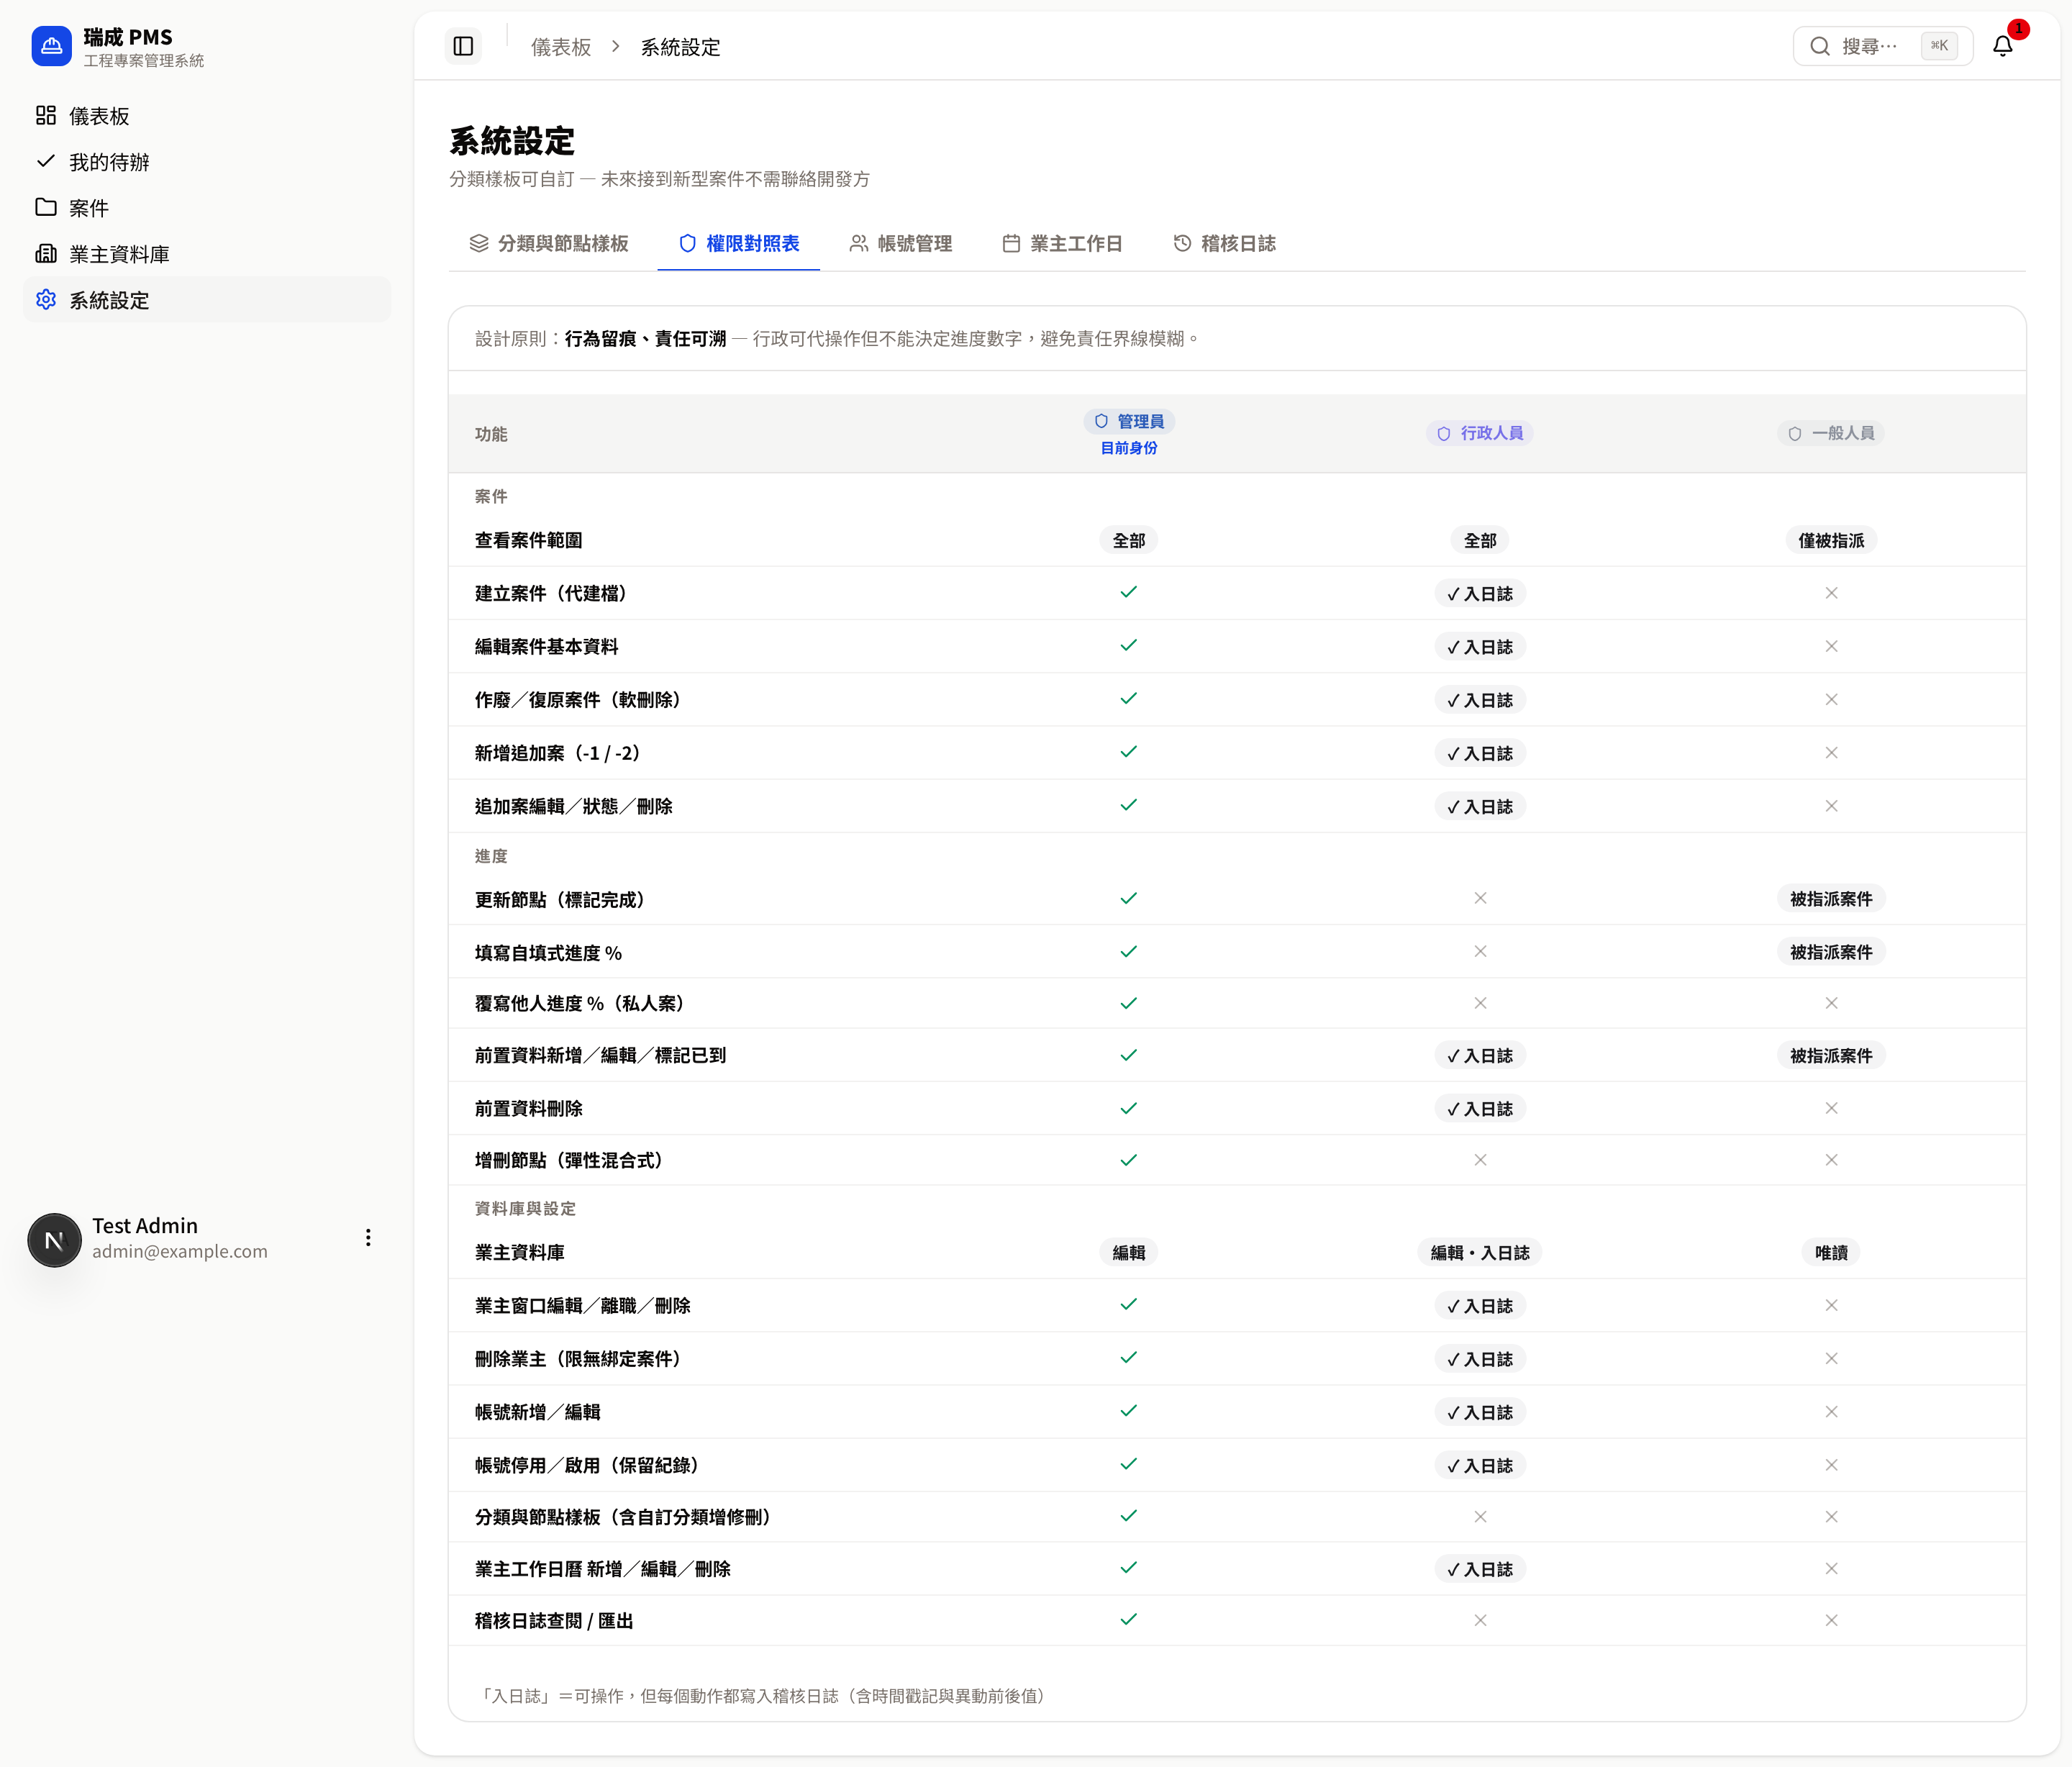This screenshot has height=1767, width=2072.
Task: Click 入日誌 badge in 業主窗口編輯 row
Action: tap(1480, 1306)
